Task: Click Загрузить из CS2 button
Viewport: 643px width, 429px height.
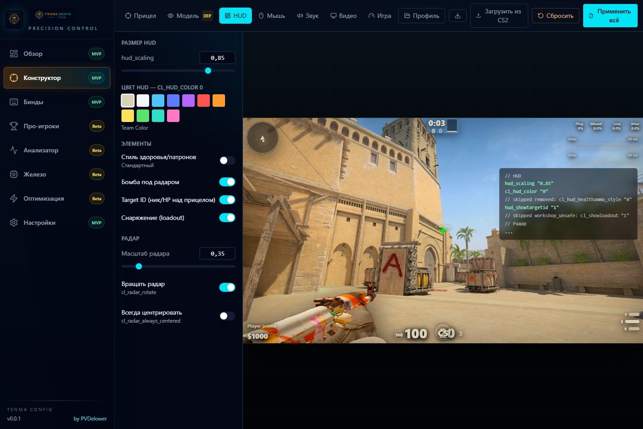Action: pyautogui.click(x=499, y=16)
